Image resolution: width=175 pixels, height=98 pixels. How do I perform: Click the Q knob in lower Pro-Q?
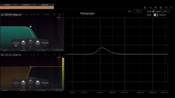click(38, 83)
